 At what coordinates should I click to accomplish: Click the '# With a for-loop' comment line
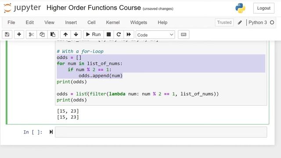[80, 51]
